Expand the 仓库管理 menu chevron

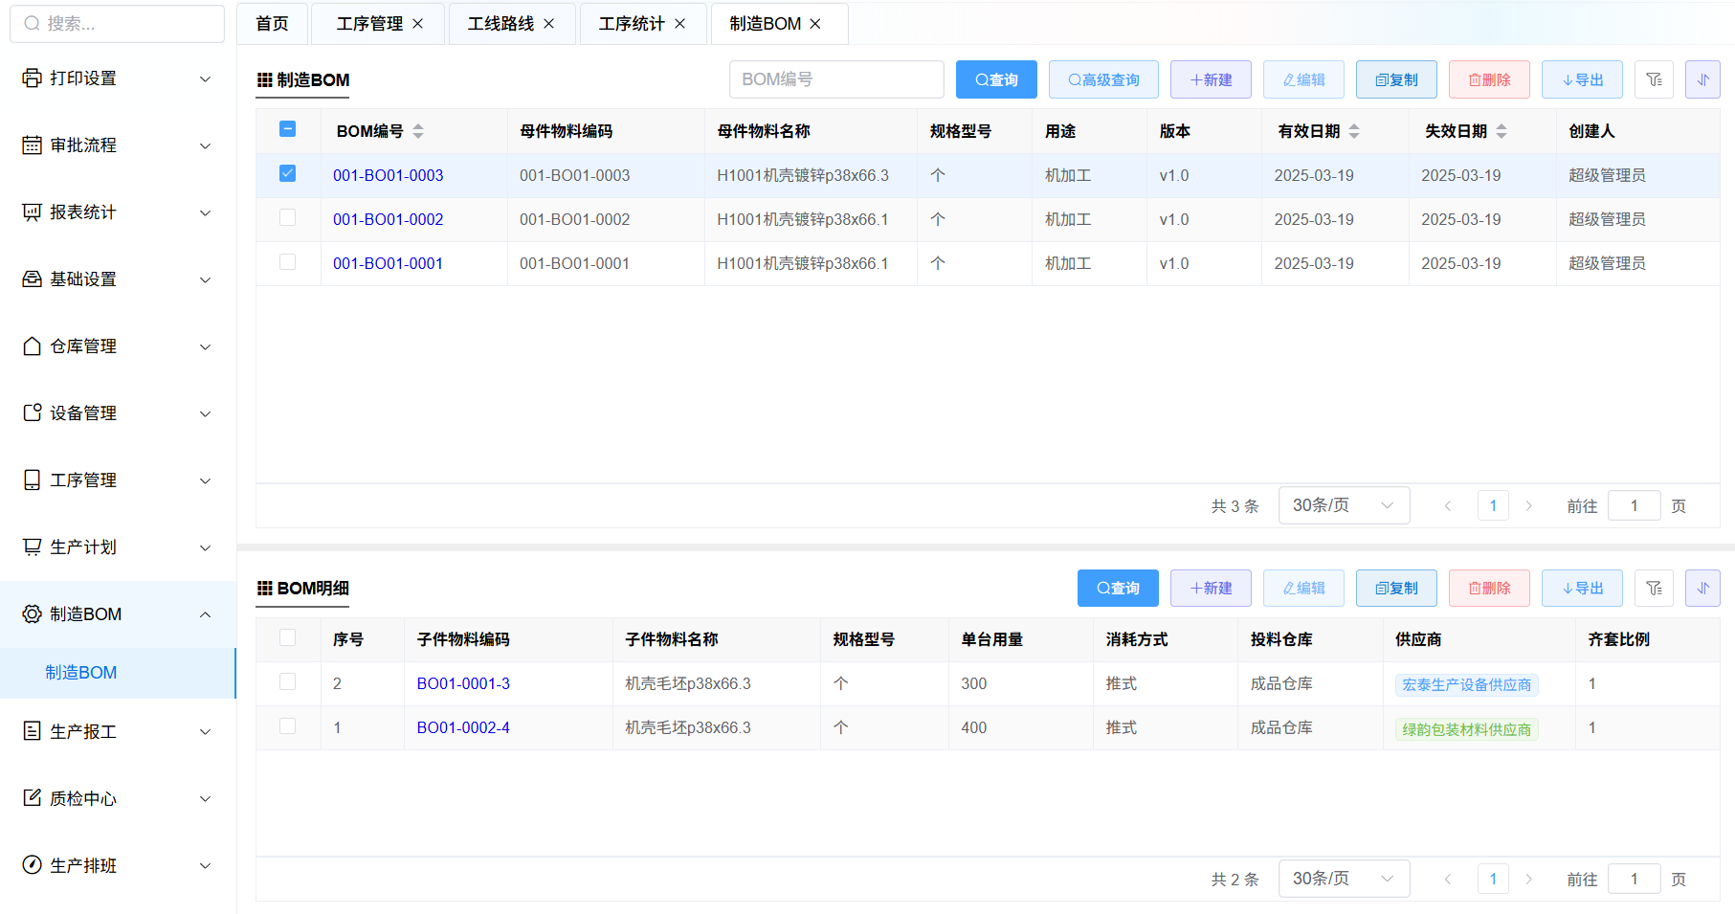(205, 346)
